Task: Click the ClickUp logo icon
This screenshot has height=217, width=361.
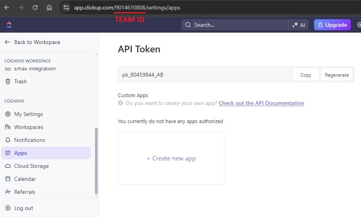Action: 9,25
